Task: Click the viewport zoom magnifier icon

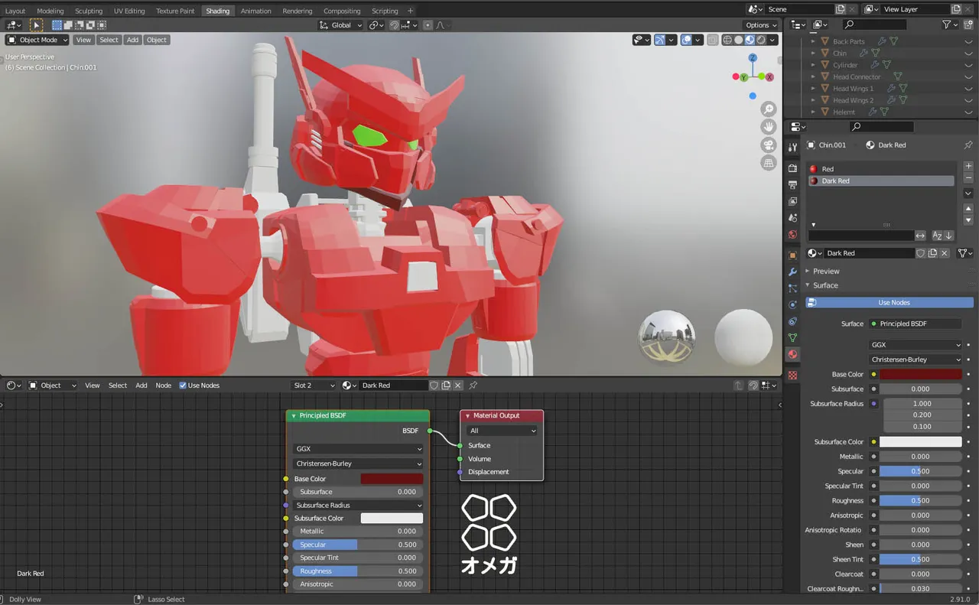Action: click(x=769, y=109)
